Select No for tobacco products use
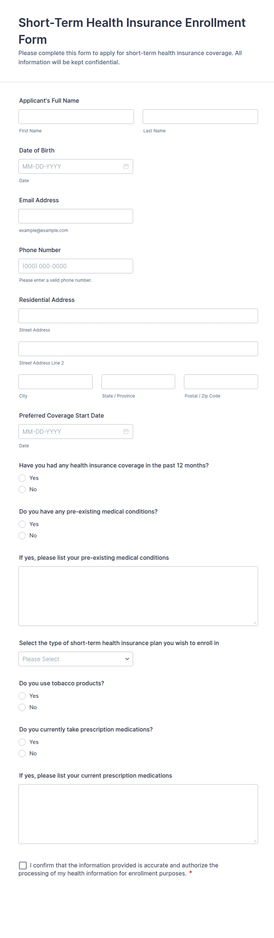The width and height of the screenshot is (274, 938). pyautogui.click(x=22, y=707)
